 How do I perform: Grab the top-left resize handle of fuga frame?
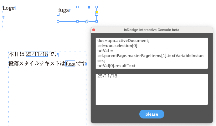coord(58,7)
